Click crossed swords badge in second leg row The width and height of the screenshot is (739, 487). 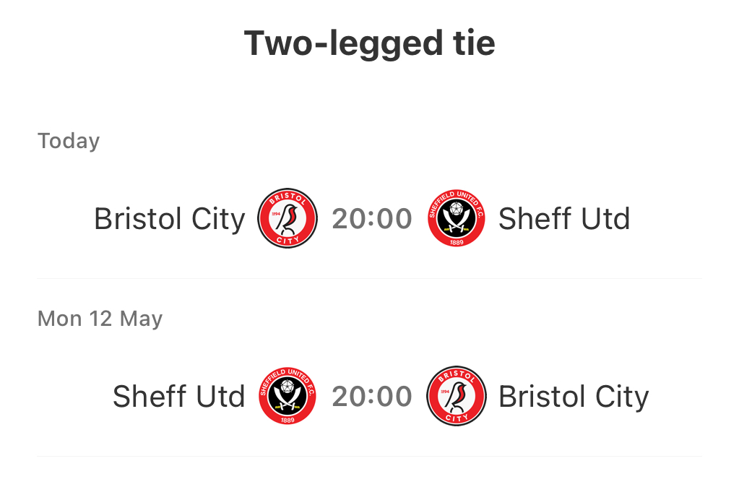288,396
